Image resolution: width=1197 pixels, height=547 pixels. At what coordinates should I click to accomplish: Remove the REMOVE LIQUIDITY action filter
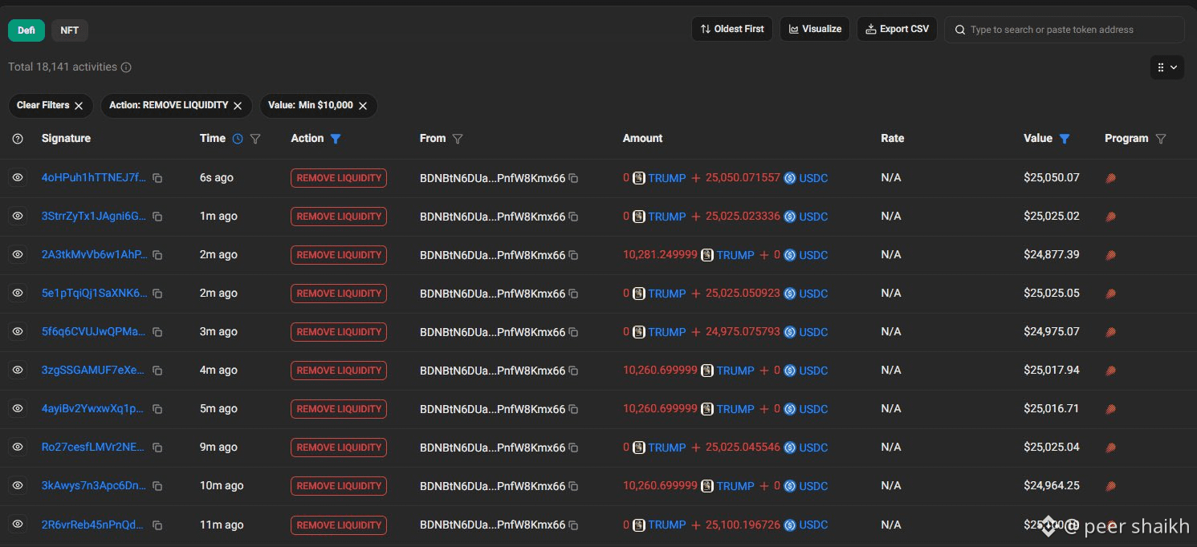238,106
